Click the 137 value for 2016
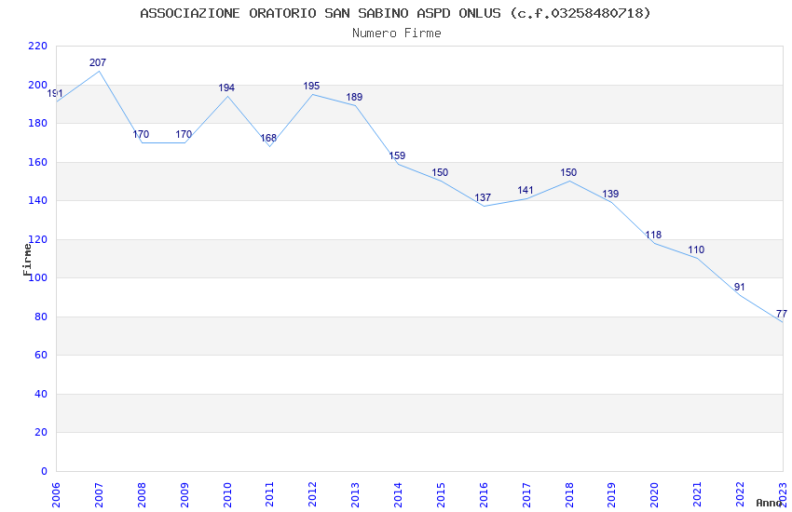This screenshot has height=512, width=792. pos(483,197)
